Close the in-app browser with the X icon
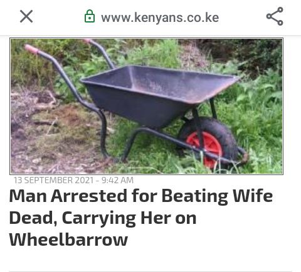 [x=26, y=16]
